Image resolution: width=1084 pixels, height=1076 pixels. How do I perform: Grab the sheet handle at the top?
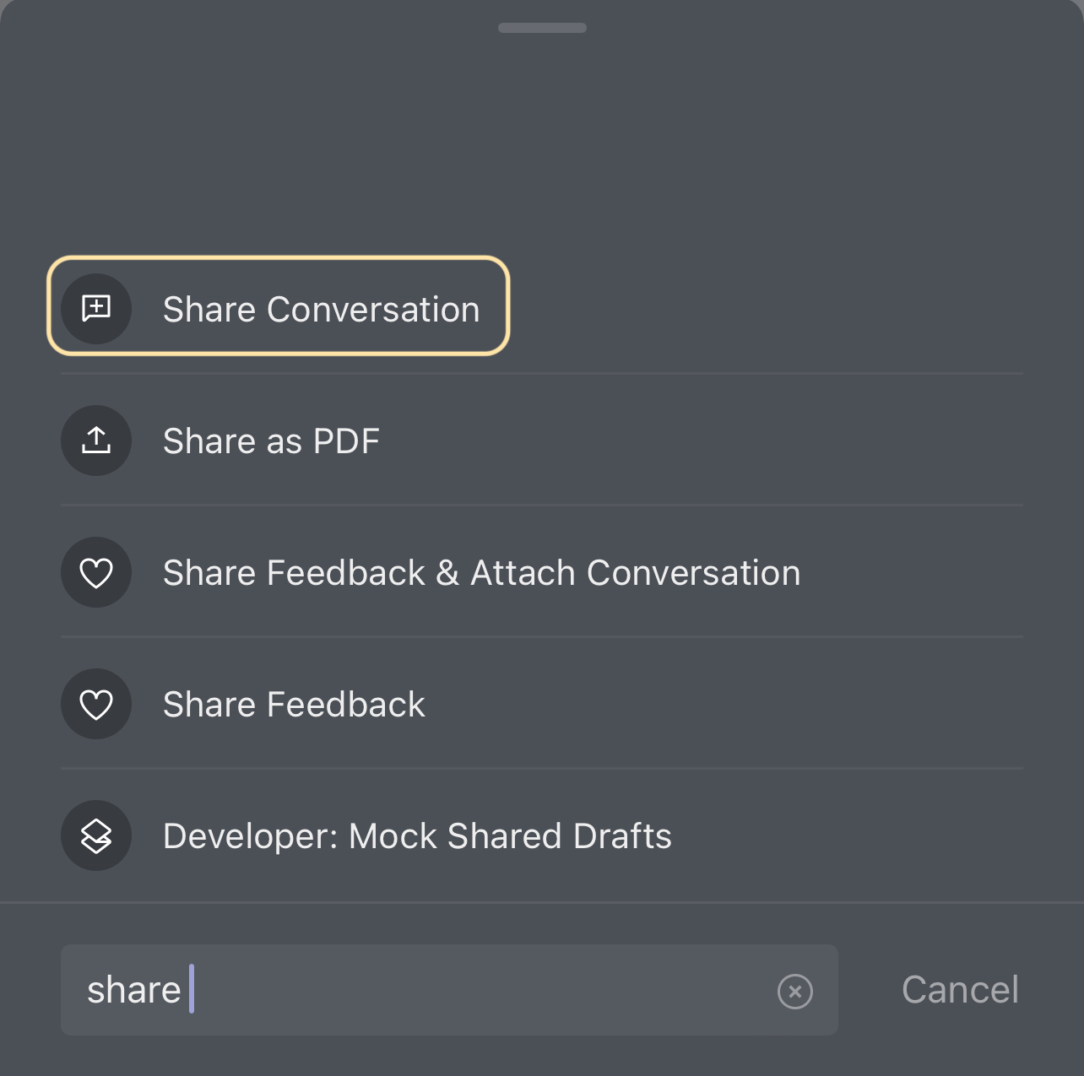(542, 28)
